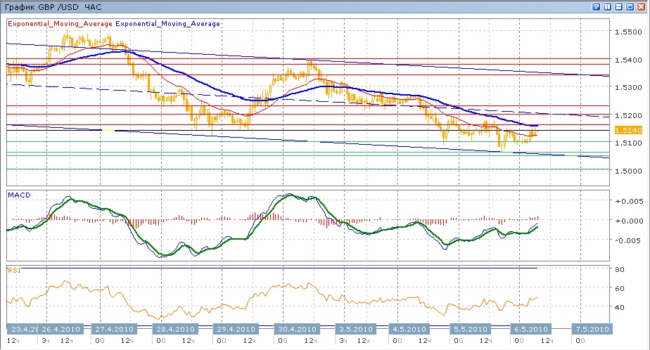Close the GBP/USD chart window
The width and height of the screenshot is (650, 350).
coord(642,6)
